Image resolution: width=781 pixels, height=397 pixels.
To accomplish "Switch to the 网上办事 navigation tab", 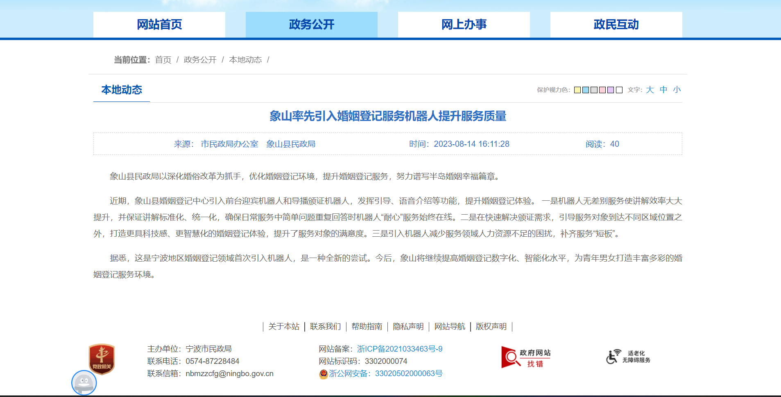I will 464,25.
